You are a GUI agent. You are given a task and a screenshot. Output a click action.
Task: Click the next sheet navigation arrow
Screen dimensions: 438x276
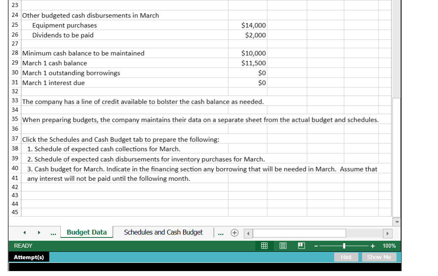coord(39,233)
